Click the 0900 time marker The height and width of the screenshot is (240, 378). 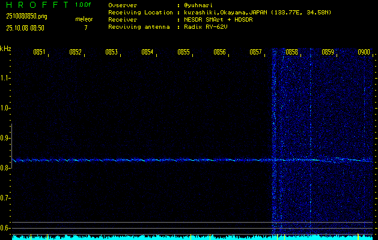[364, 52]
